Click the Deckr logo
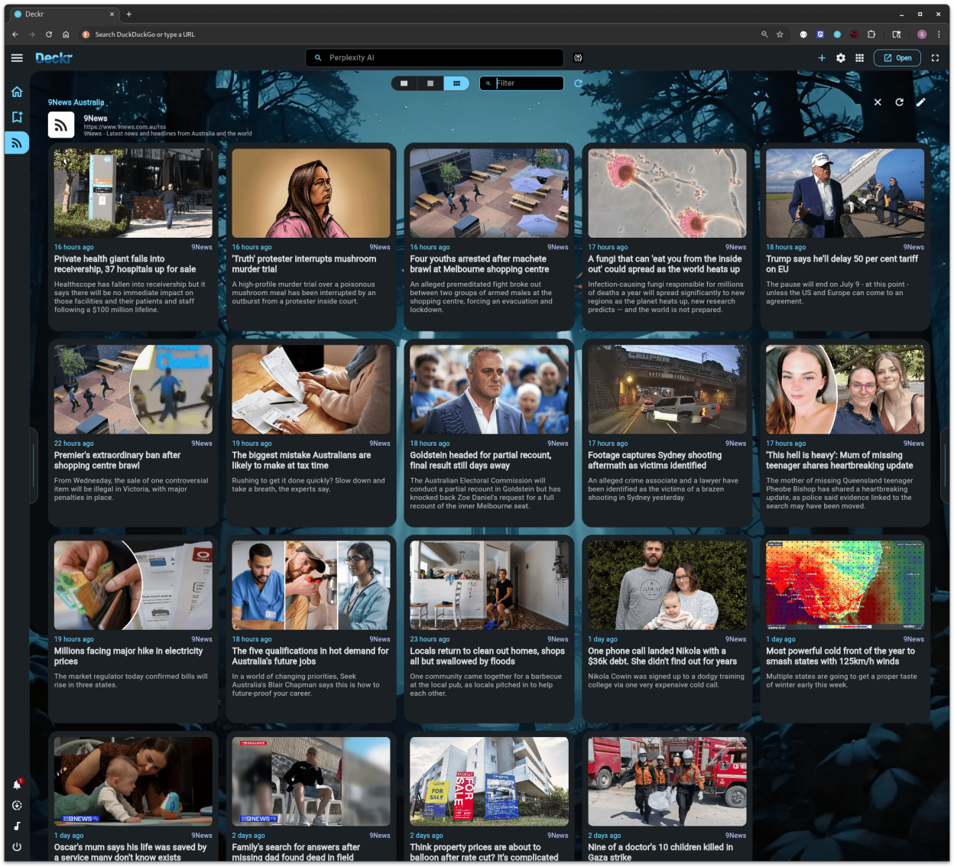Viewport: 954px width, 867px height. (x=54, y=57)
